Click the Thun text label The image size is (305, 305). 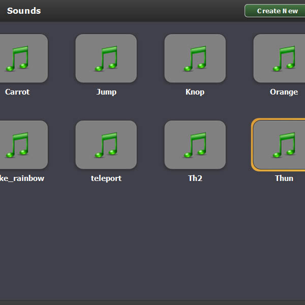(x=284, y=178)
